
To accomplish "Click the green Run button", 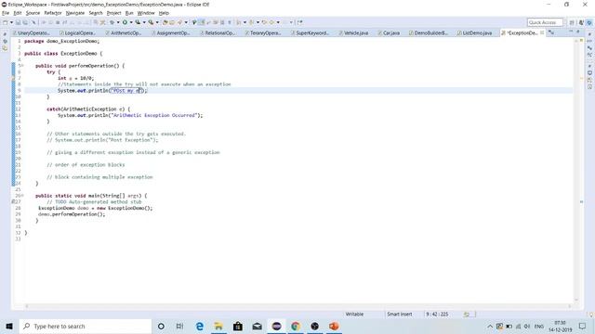I will pyautogui.click(x=125, y=22).
